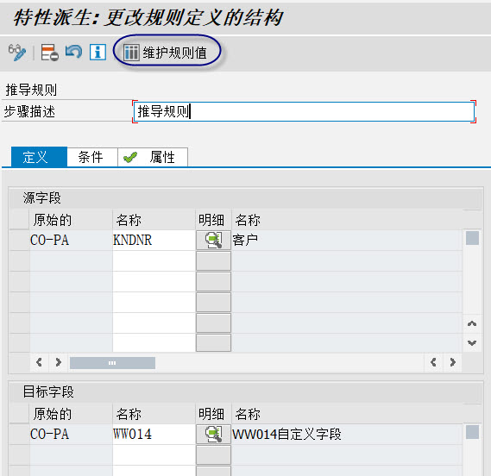
Task: Select CO-PA cell in source fields table
Action: (71, 241)
